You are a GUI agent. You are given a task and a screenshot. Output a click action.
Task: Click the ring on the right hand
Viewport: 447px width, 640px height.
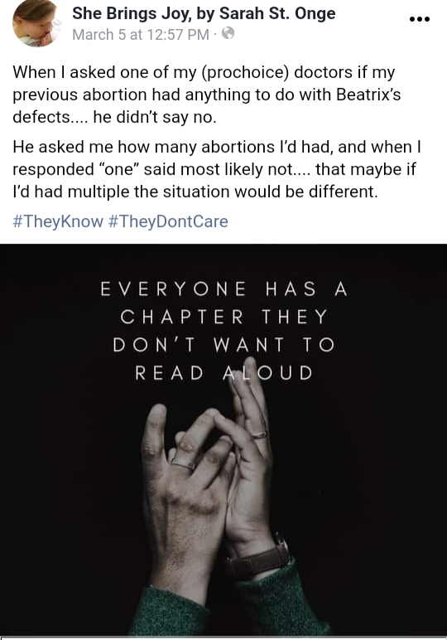[259, 434]
